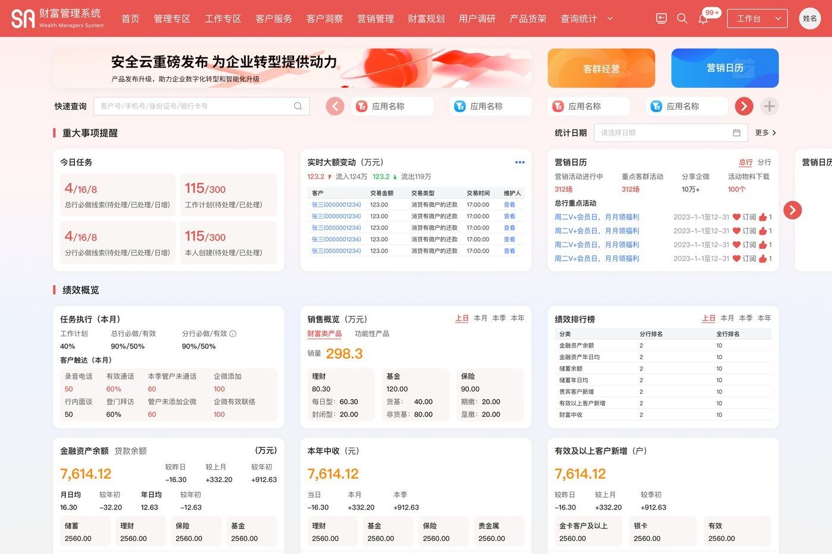Image resolution: width=832 pixels, height=554 pixels.
Task: Select 本季 in 销售概览 period toggle
Action: click(499, 318)
